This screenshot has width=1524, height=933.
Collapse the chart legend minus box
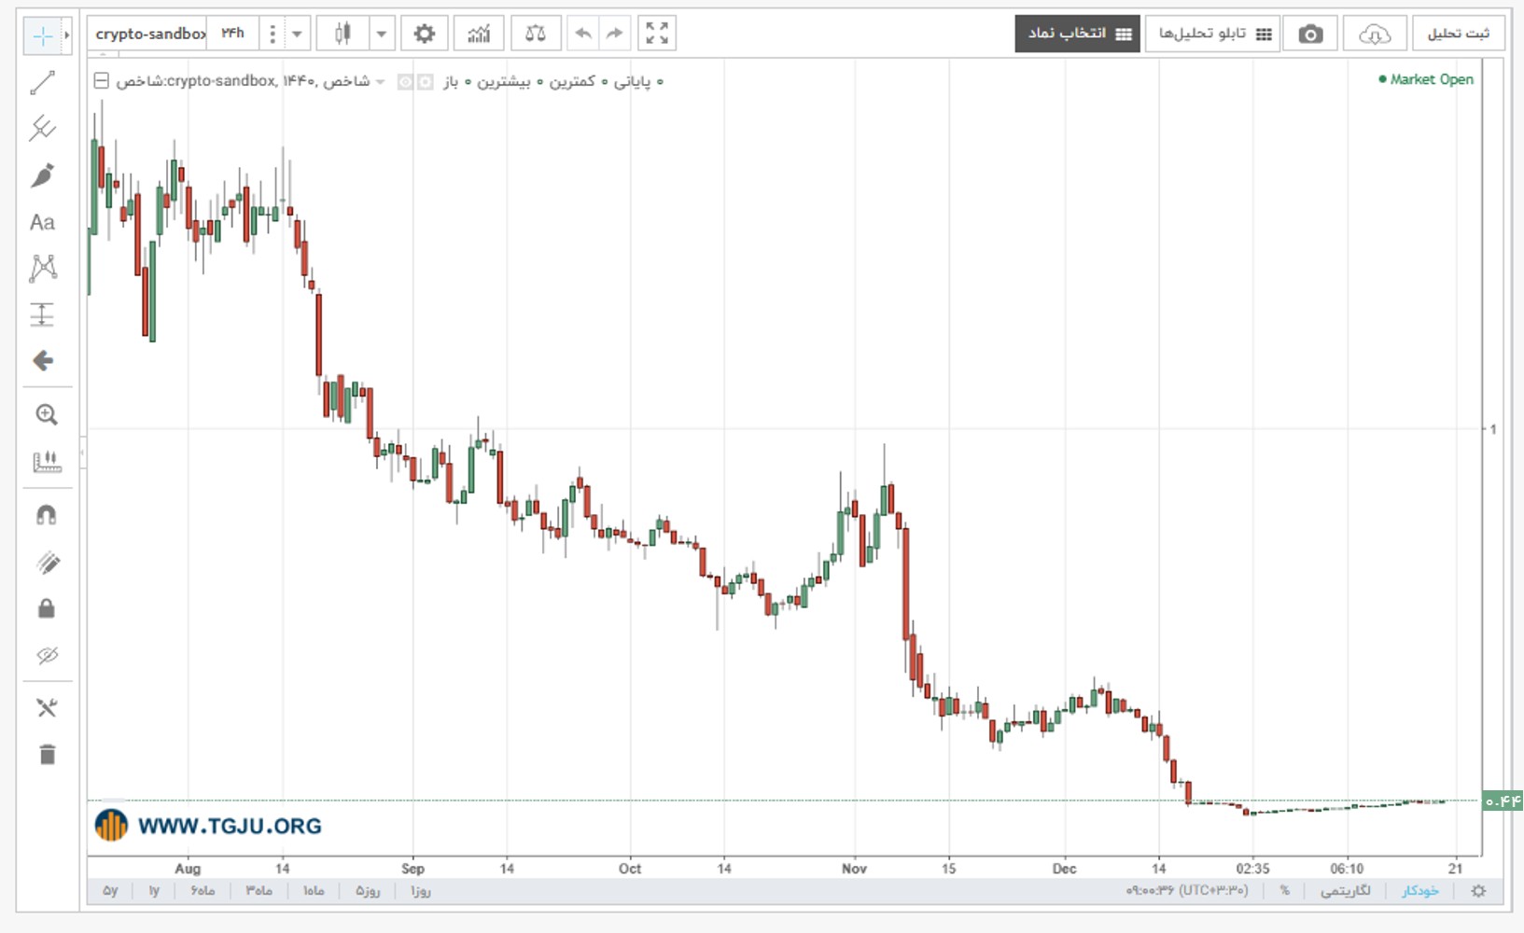pos(102,81)
